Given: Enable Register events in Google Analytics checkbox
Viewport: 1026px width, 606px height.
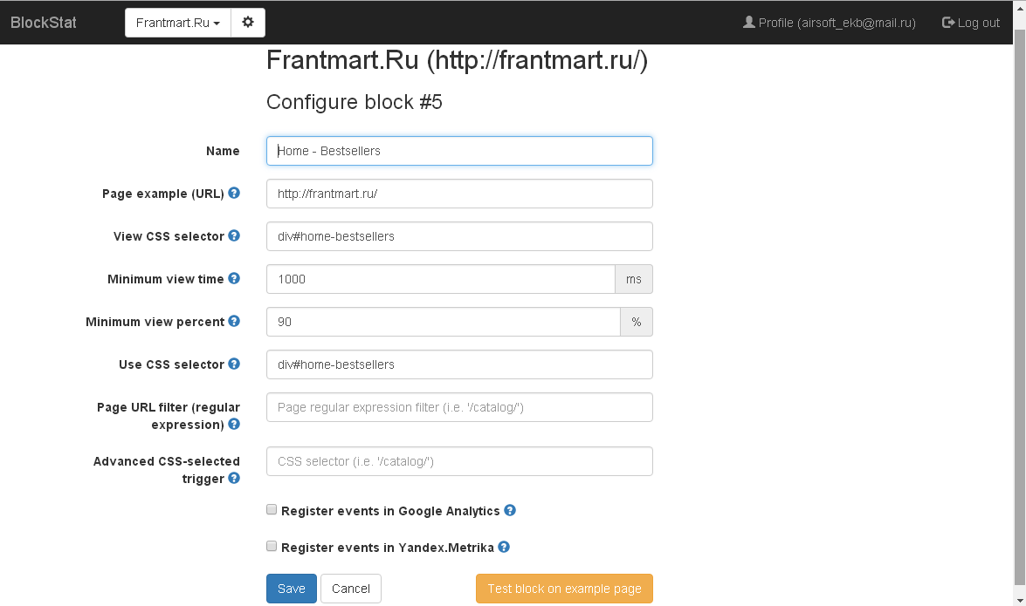Looking at the screenshot, I should pos(272,510).
